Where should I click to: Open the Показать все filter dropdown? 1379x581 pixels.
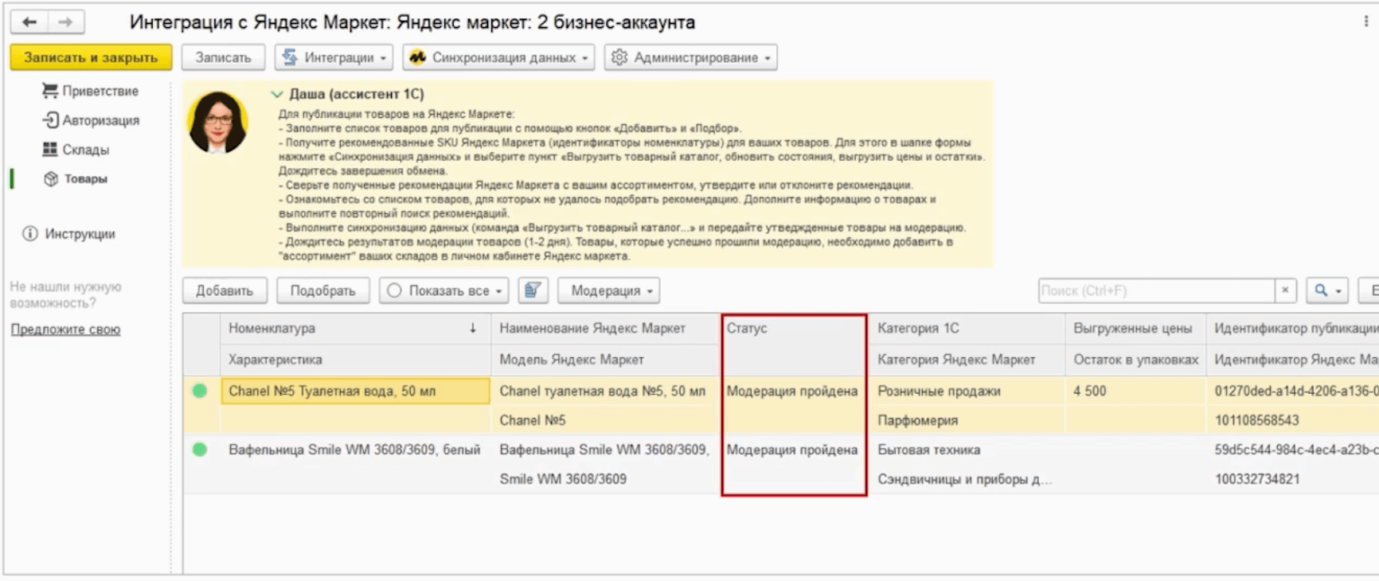point(444,290)
